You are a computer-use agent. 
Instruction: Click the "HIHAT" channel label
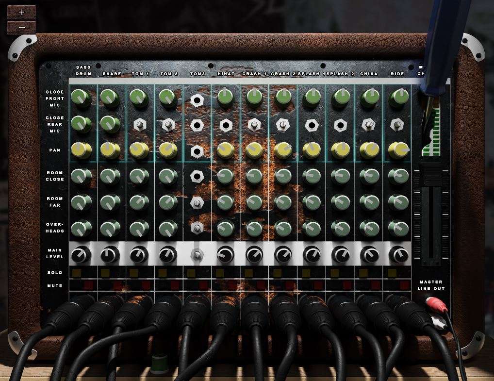click(226, 74)
